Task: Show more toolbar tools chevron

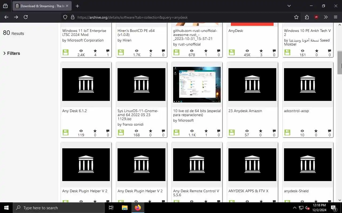Action: coord(326,17)
